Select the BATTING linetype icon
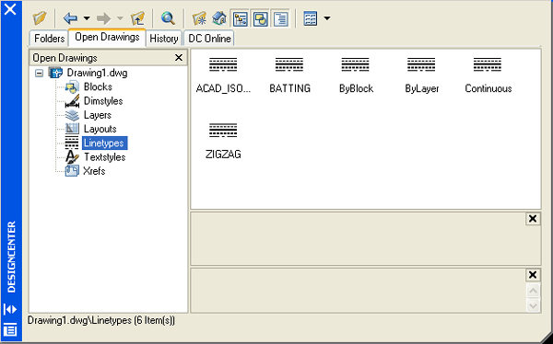The height and width of the screenshot is (344, 553). pyautogui.click(x=289, y=64)
